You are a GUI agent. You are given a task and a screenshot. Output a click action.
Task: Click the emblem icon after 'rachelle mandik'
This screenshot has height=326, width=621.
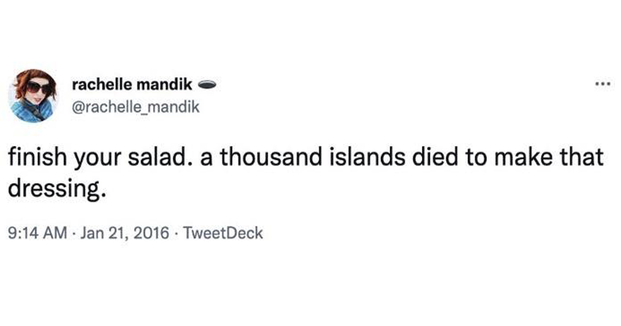click(207, 84)
